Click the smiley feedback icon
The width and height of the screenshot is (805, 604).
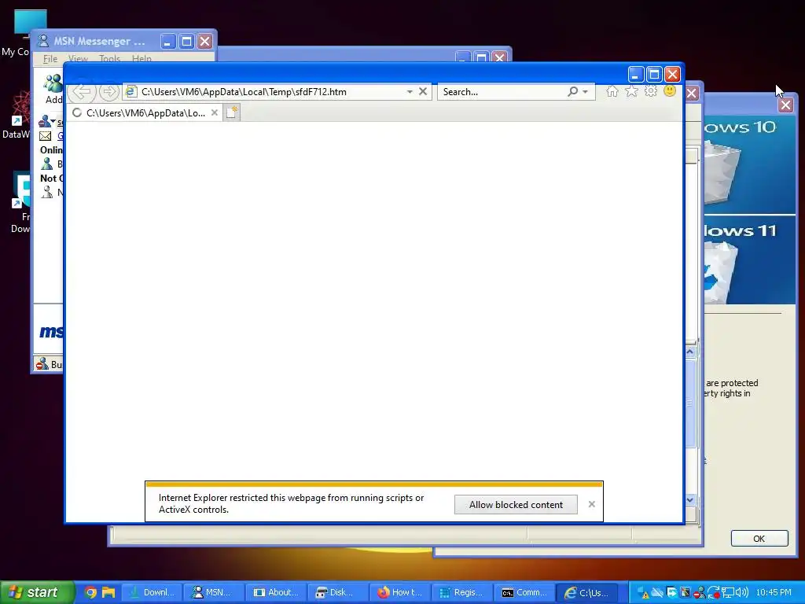point(670,91)
